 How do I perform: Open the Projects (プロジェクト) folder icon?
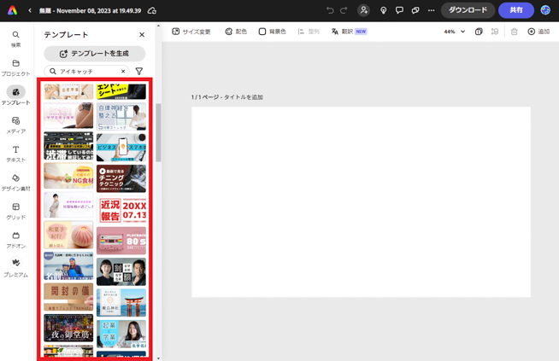[x=15, y=67]
